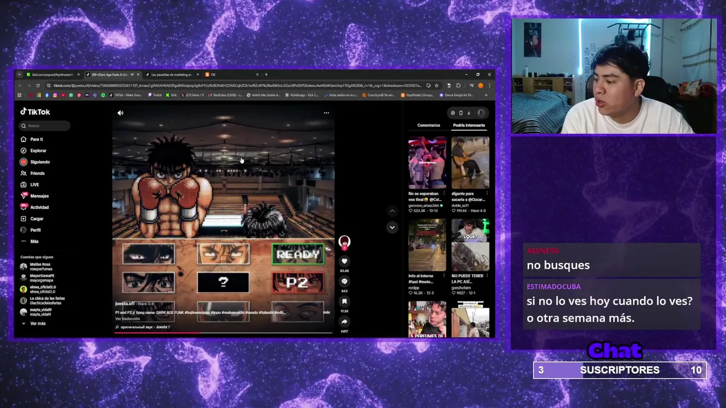Expand caption with más link
Viewport: 726px width, 408px height.
[326, 312]
